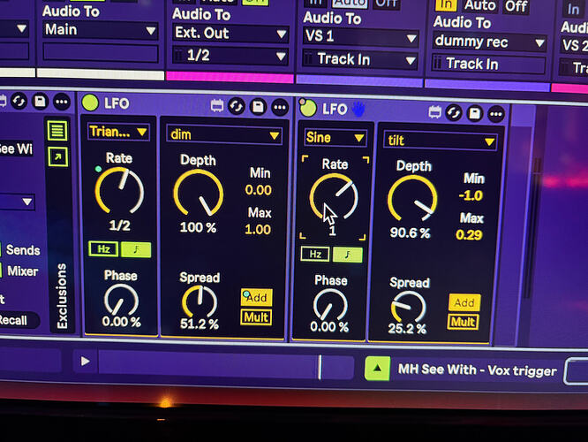The height and width of the screenshot is (442, 588).
Task: Click the Map button icon on Triangle LFO
Action: click(x=217, y=105)
